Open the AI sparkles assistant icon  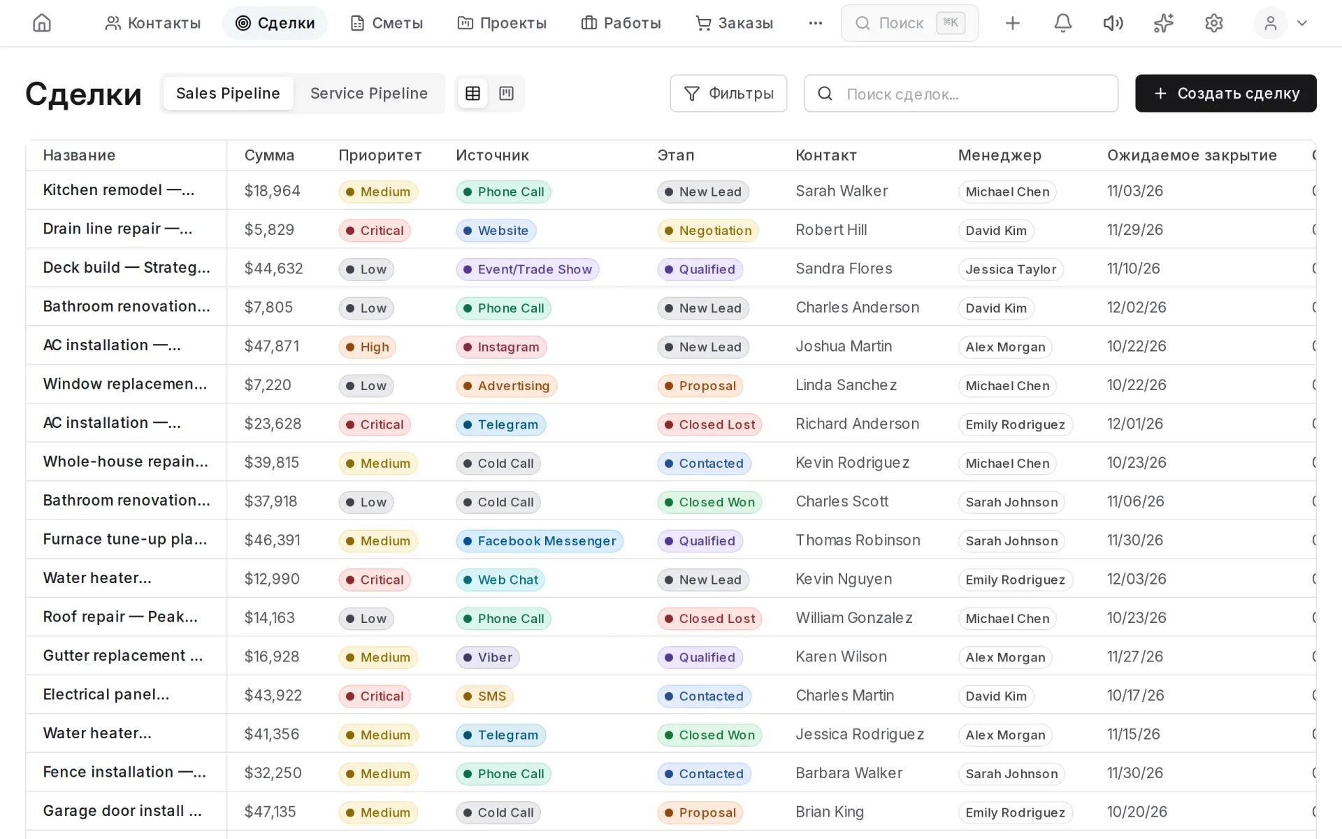click(x=1163, y=23)
